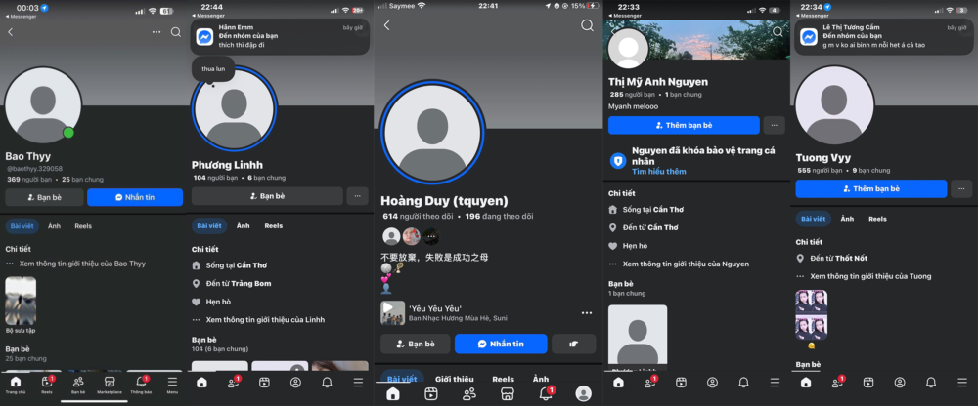Switch to Giới thiệu tab on Hoàng Duy's profile
Viewport: 978px width, 406px height.
(x=455, y=379)
